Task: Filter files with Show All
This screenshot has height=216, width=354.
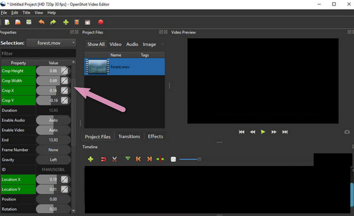Action: click(96, 44)
